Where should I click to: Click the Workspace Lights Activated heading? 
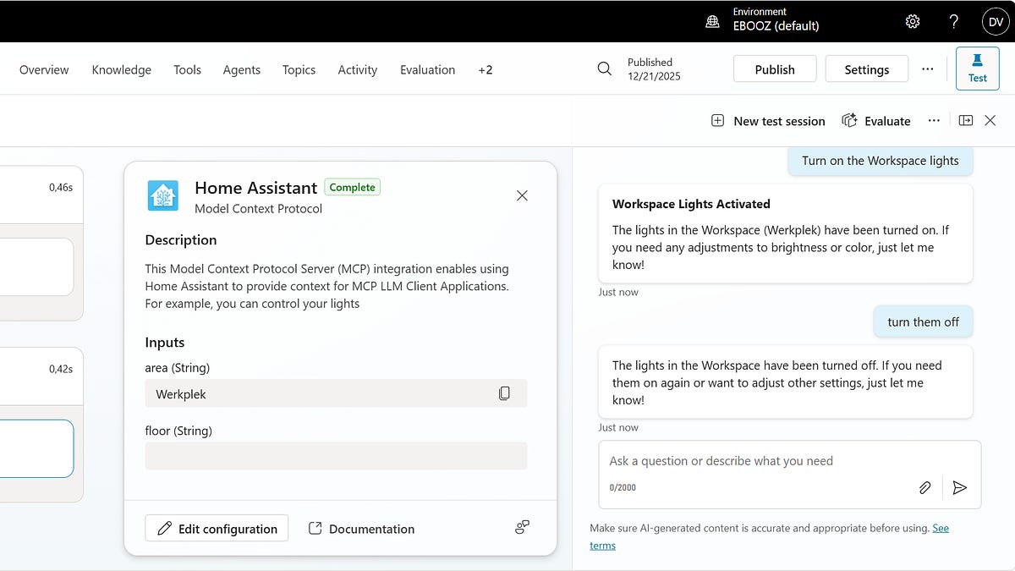[x=691, y=204]
